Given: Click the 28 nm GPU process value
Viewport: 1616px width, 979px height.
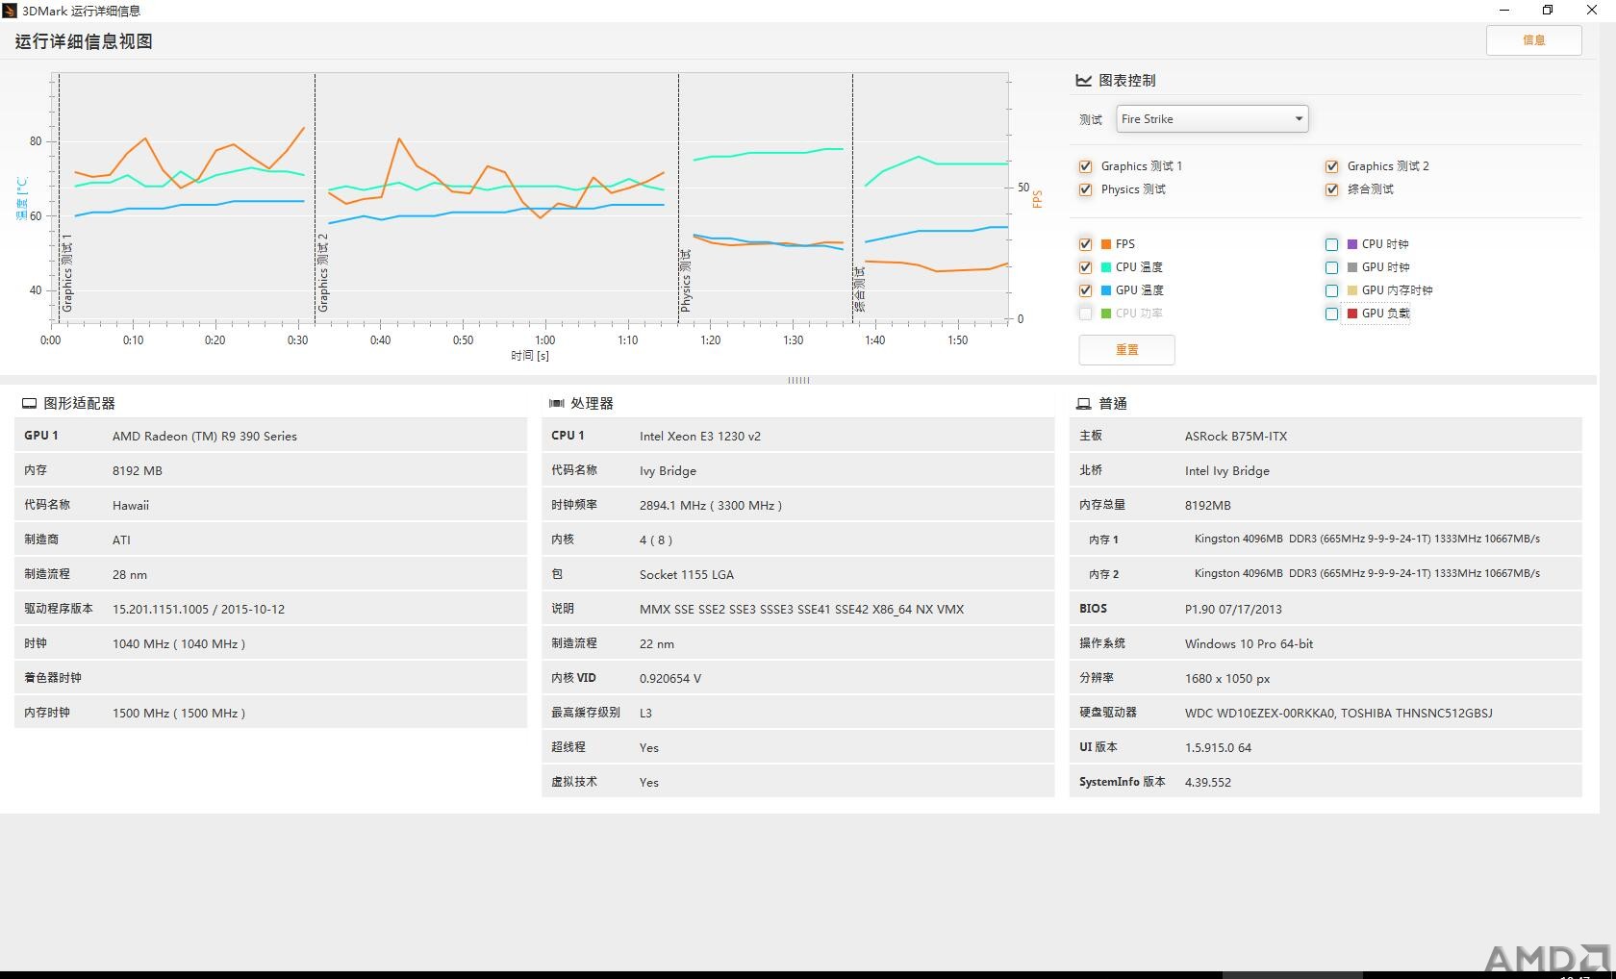Looking at the screenshot, I should pyautogui.click(x=130, y=575).
